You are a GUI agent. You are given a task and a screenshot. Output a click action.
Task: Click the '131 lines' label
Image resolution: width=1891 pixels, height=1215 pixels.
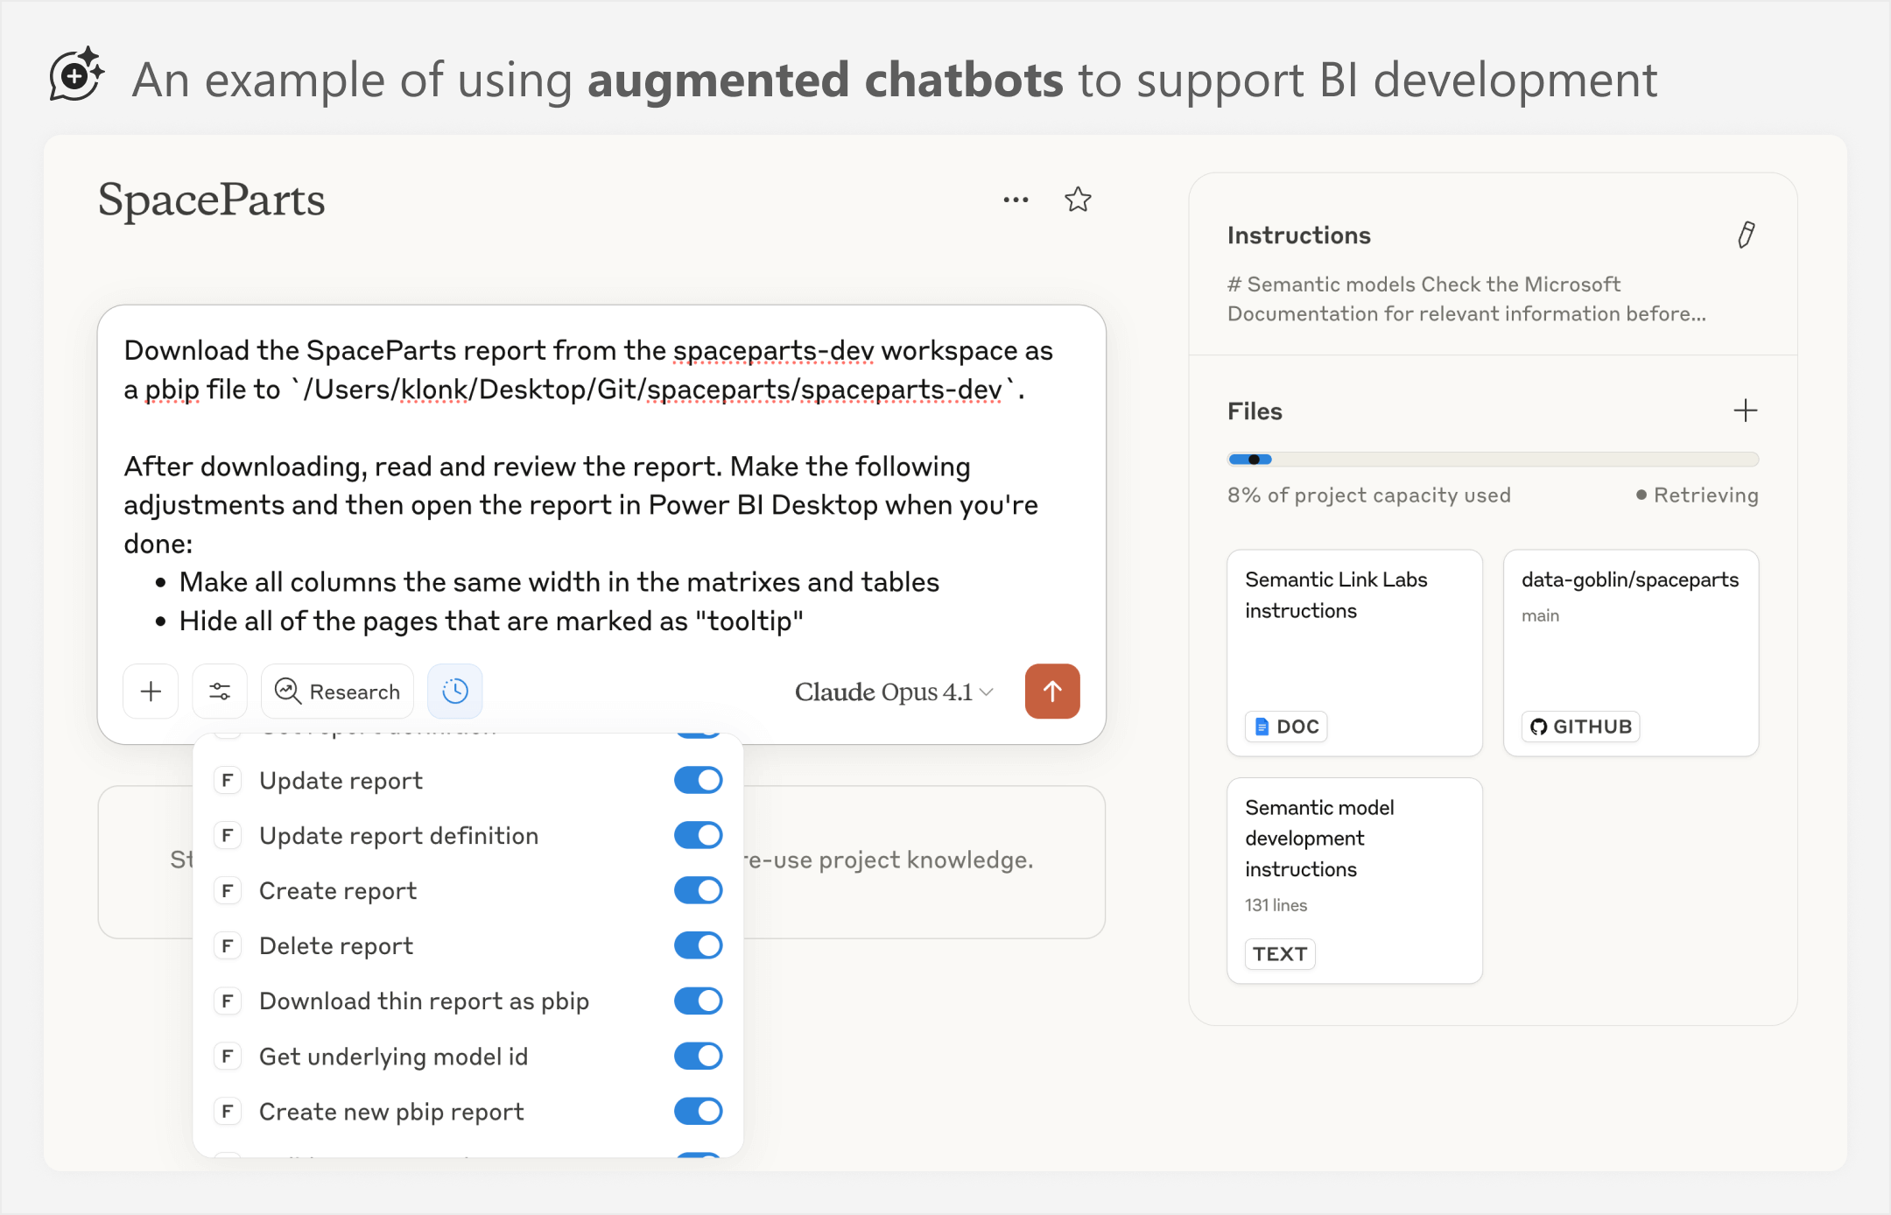click(1276, 905)
